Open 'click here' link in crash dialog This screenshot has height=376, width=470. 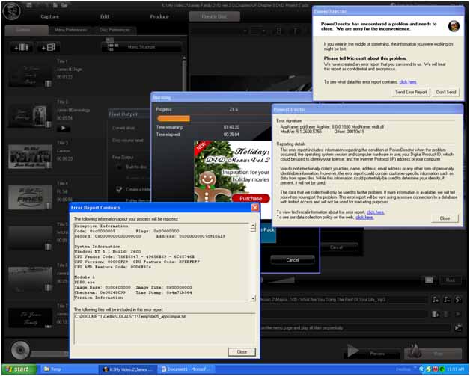(408, 82)
